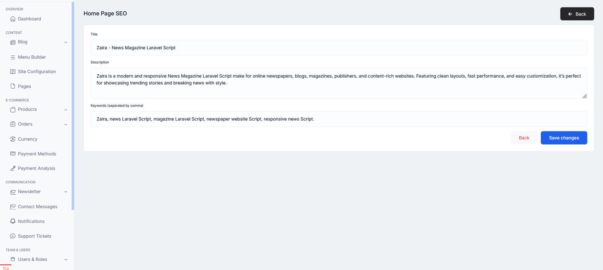Viewport: 603px width, 270px height.
Task: Click the arrow icon in top Back button
Action: pyautogui.click(x=570, y=14)
